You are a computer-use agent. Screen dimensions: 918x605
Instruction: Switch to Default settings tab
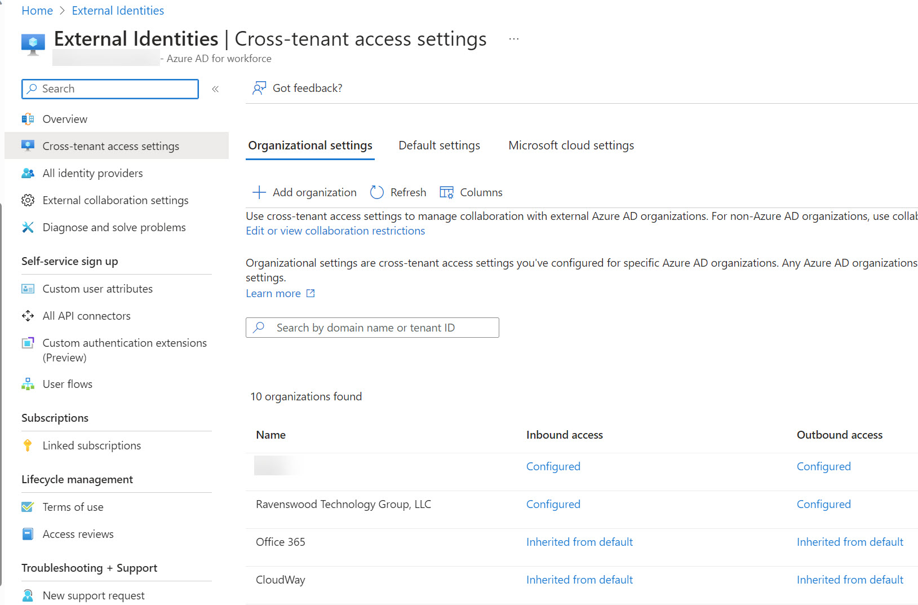pyautogui.click(x=439, y=145)
